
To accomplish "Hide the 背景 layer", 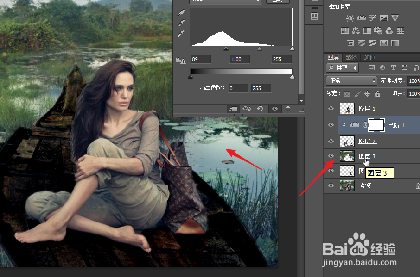I will [331, 185].
